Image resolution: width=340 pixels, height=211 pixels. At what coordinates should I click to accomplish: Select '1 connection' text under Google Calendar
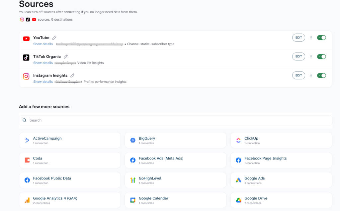[x=146, y=203]
